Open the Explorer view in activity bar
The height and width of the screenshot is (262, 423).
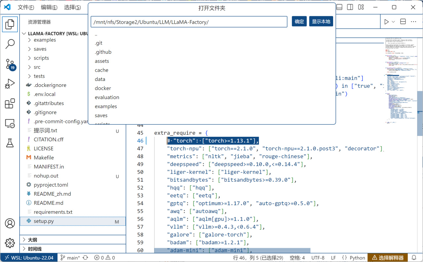tap(10, 24)
